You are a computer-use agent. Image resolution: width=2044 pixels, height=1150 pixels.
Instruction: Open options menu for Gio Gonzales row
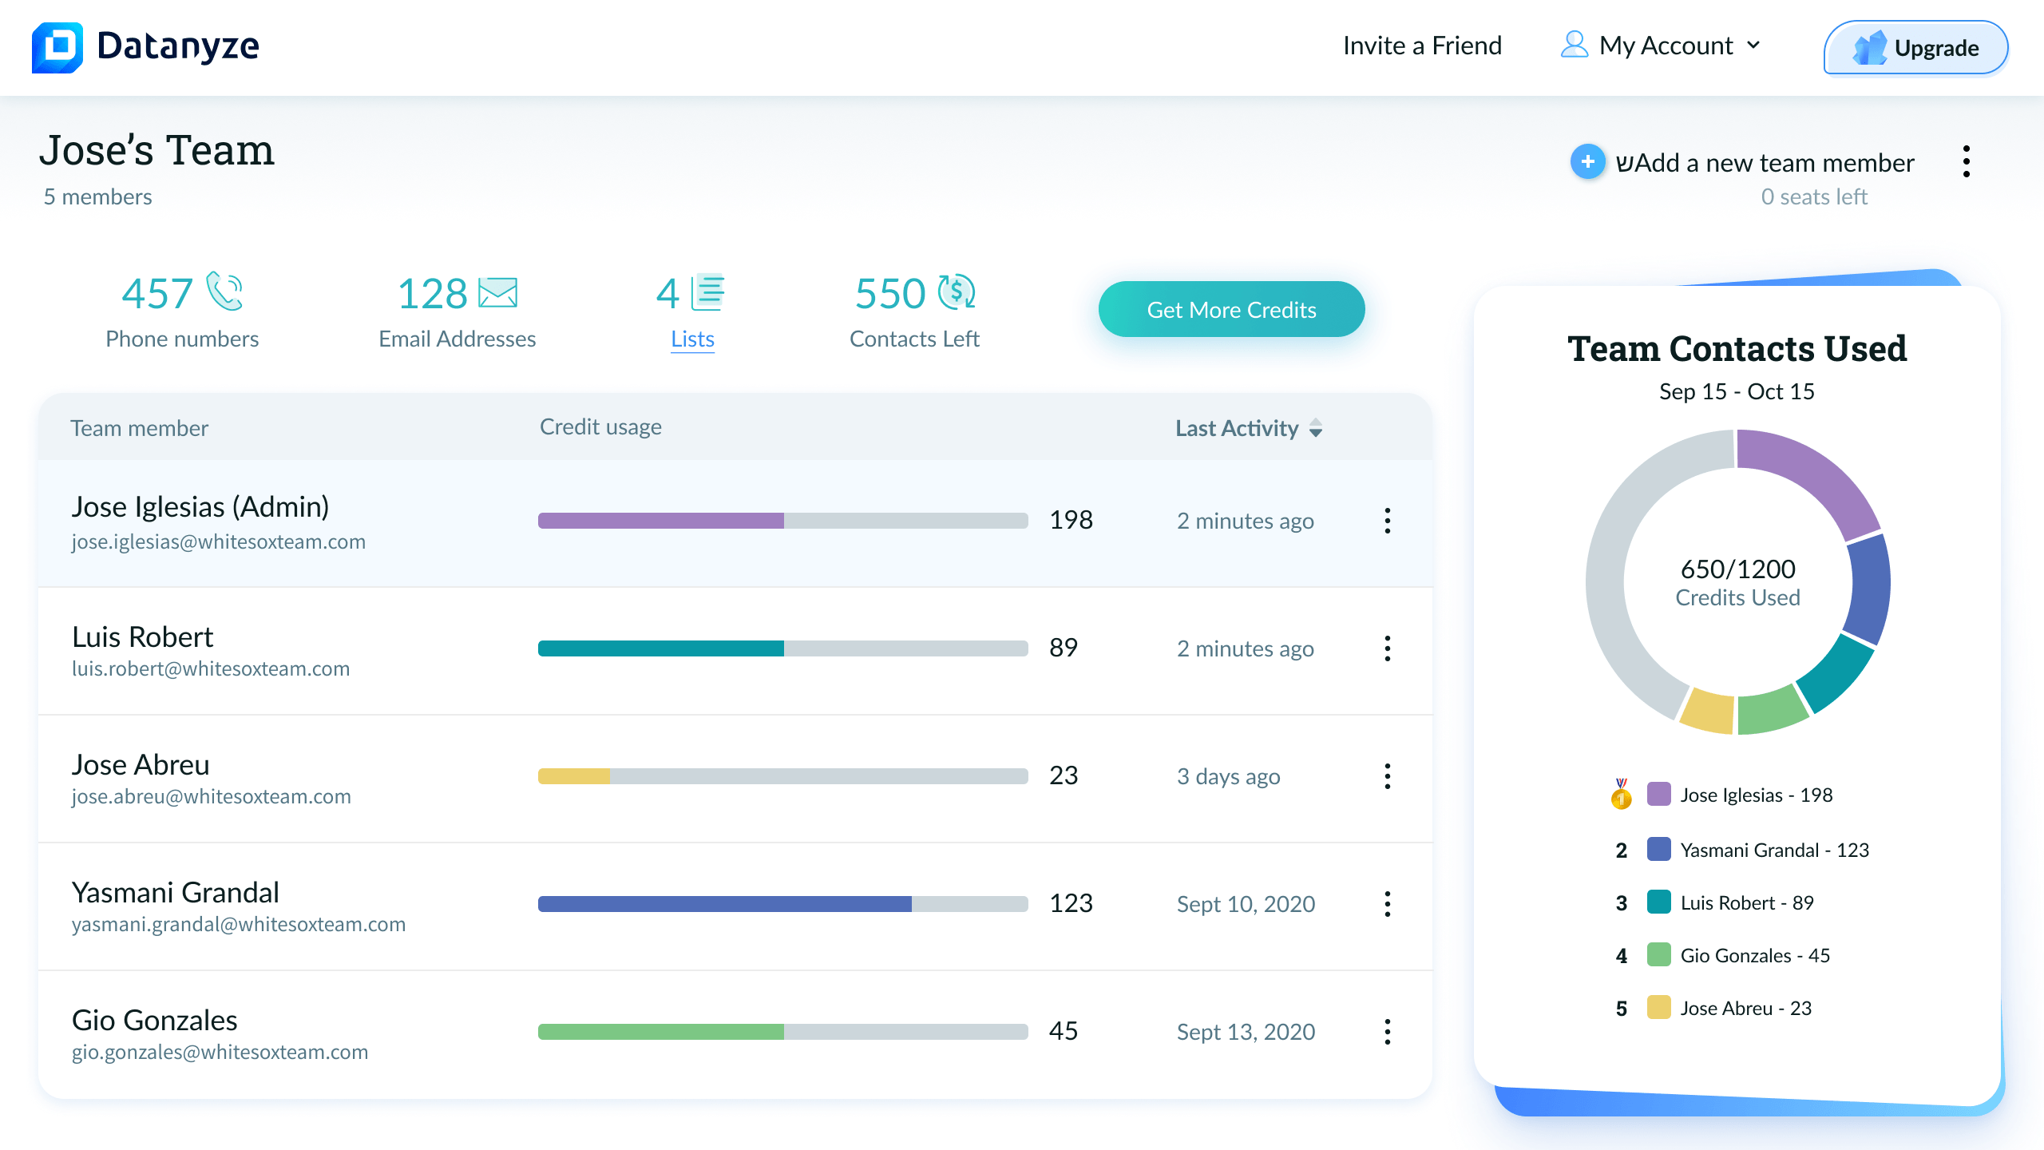click(x=1388, y=1032)
